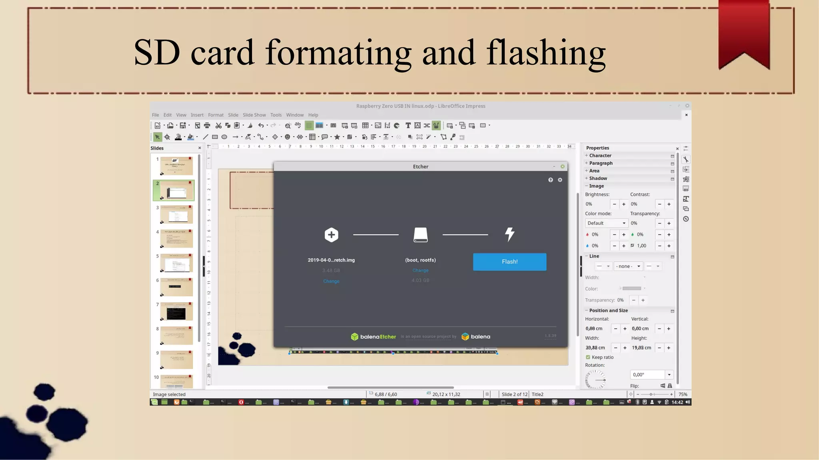Toggle the Show Draw Functions button
The height and width of the screenshot is (460, 819).
(436, 125)
